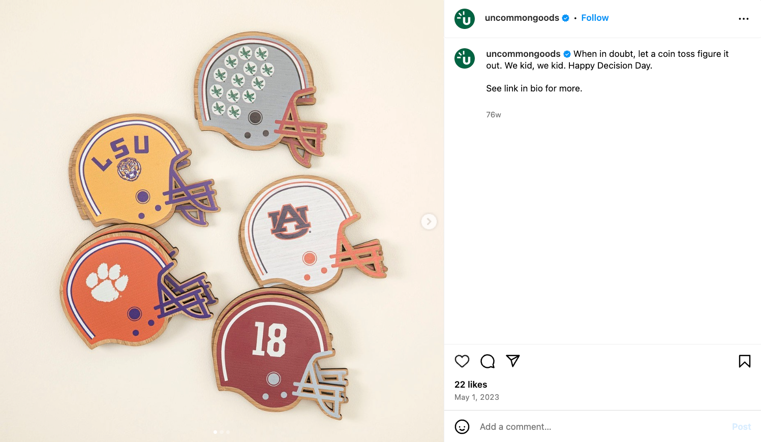Open the May 1, 2023 date link
The width and height of the screenshot is (761, 442).
476,397
